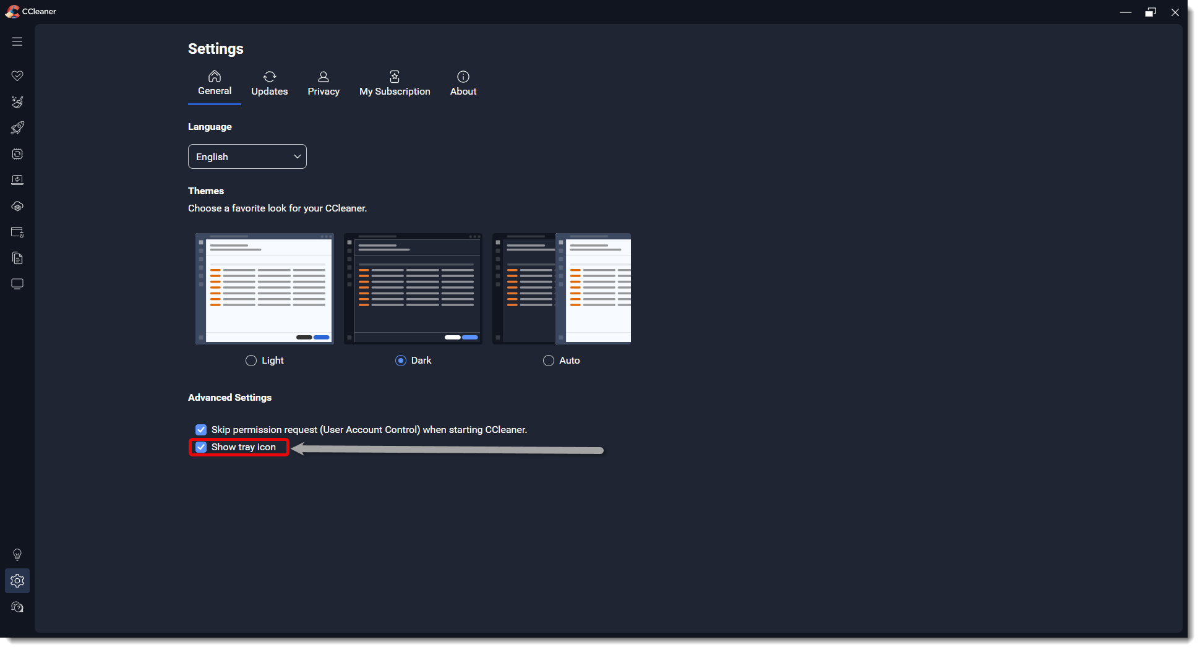This screenshot has width=1200, height=650.
Task: Choose the Auto theme radio button
Action: click(549, 361)
